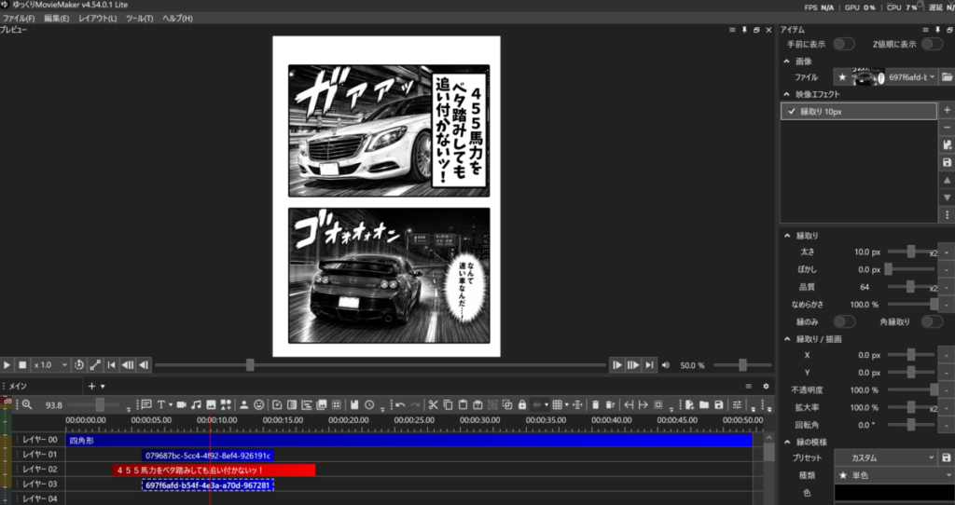Image resolution: width=955 pixels, height=505 pixels.
Task: Cut the selected item with the scissors icon
Action: click(433, 404)
